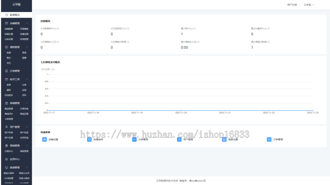330x185 pixels.
Task: Open 用户反馈 in the sidebar
Action: pos(9,138)
